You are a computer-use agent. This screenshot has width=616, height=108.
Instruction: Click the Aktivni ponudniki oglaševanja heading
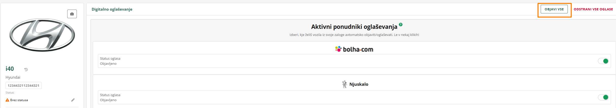[354, 27]
